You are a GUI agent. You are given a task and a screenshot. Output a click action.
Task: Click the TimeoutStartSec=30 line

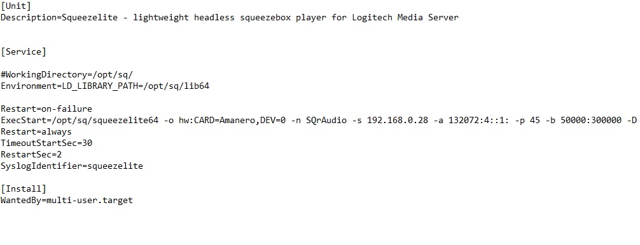(46, 143)
